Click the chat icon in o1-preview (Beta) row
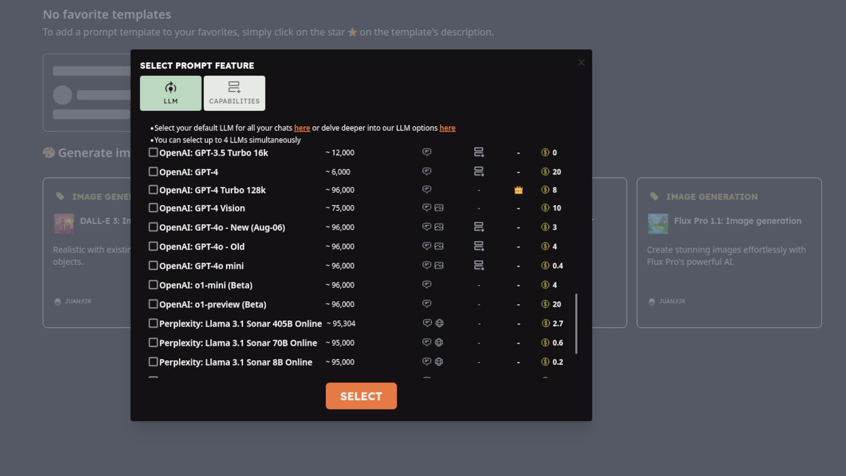Image resolution: width=846 pixels, height=476 pixels. click(427, 304)
